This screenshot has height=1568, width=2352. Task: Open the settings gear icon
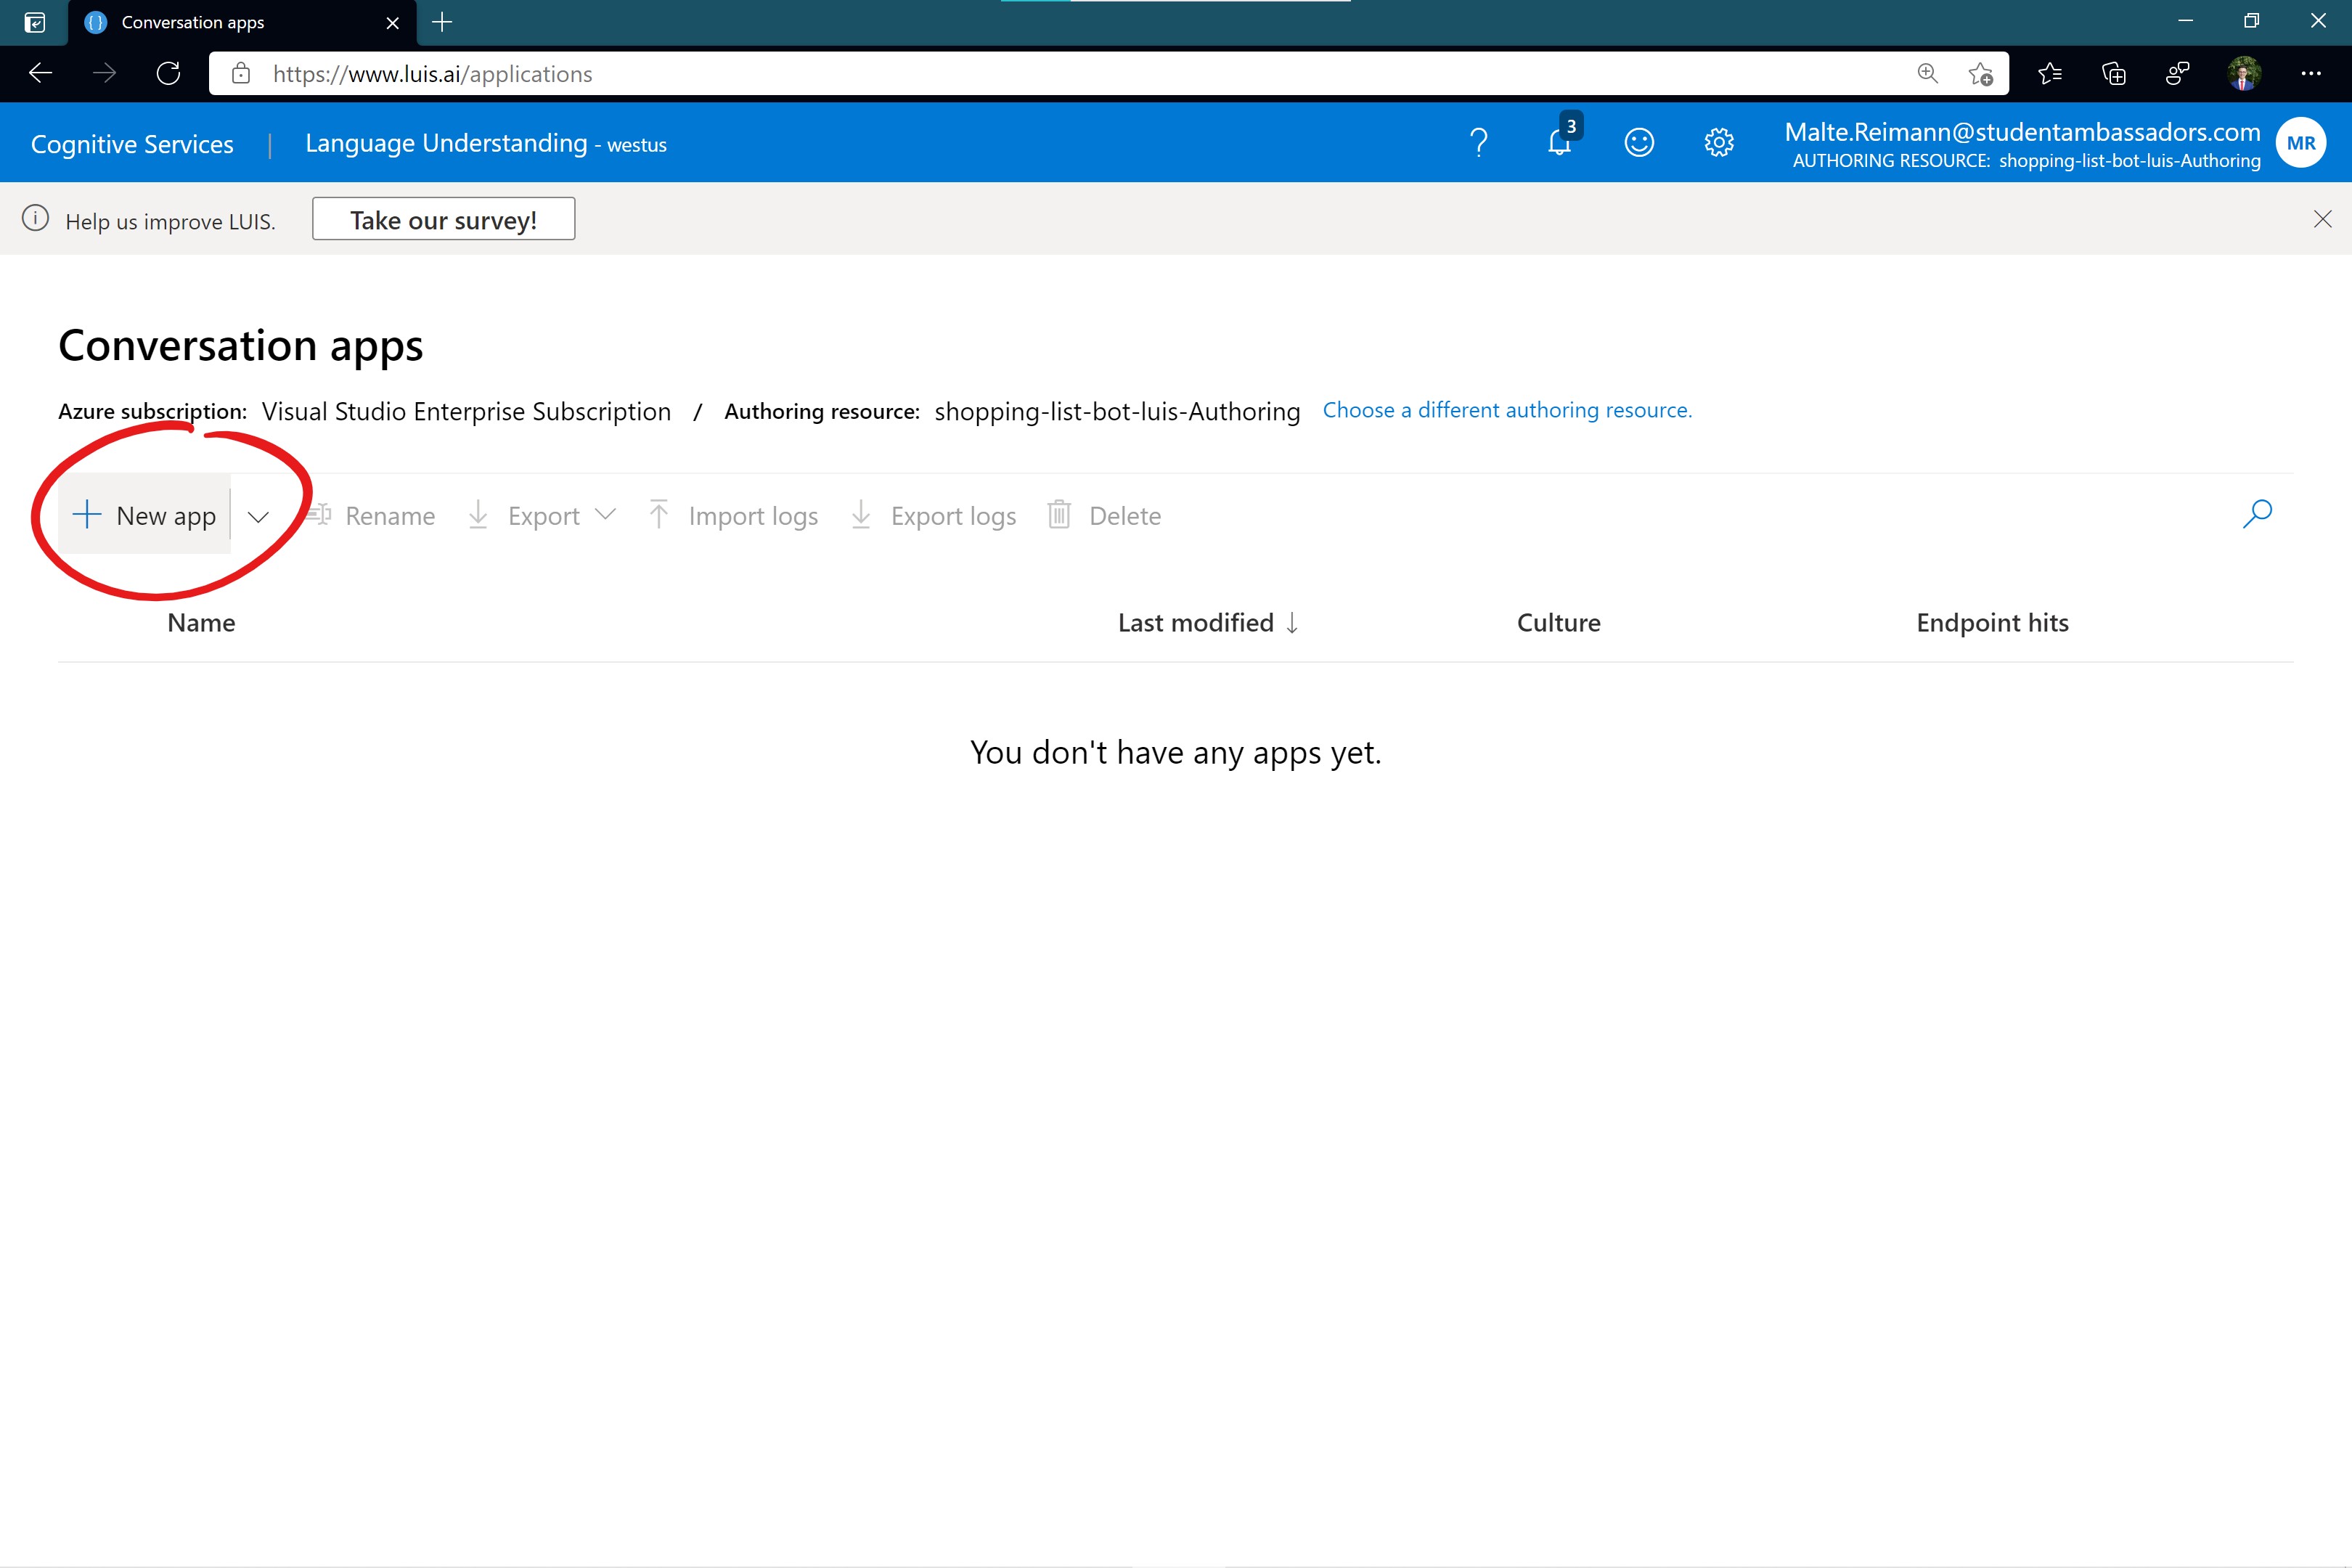coord(1719,143)
